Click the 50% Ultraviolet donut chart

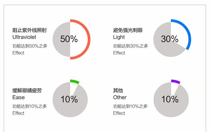point(70,39)
